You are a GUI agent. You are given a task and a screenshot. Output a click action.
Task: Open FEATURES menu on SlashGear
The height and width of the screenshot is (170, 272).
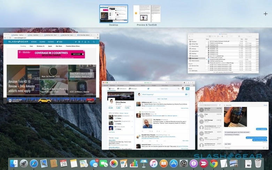coord(51,42)
